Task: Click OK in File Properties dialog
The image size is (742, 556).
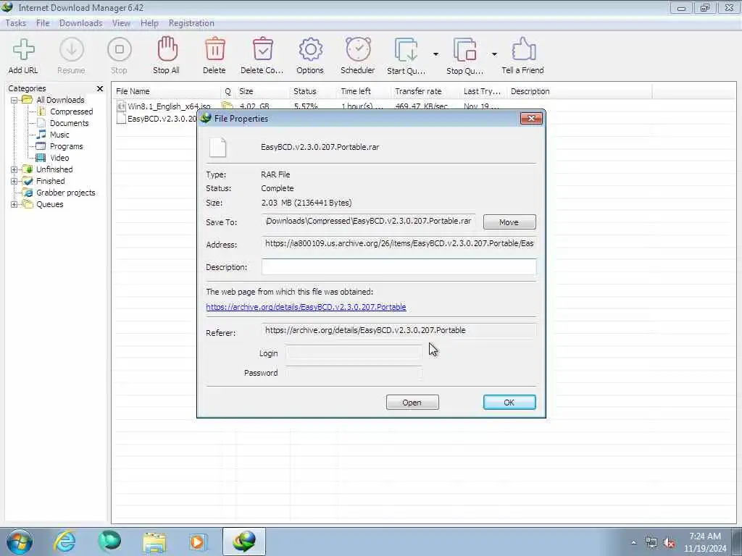Action: (509, 403)
